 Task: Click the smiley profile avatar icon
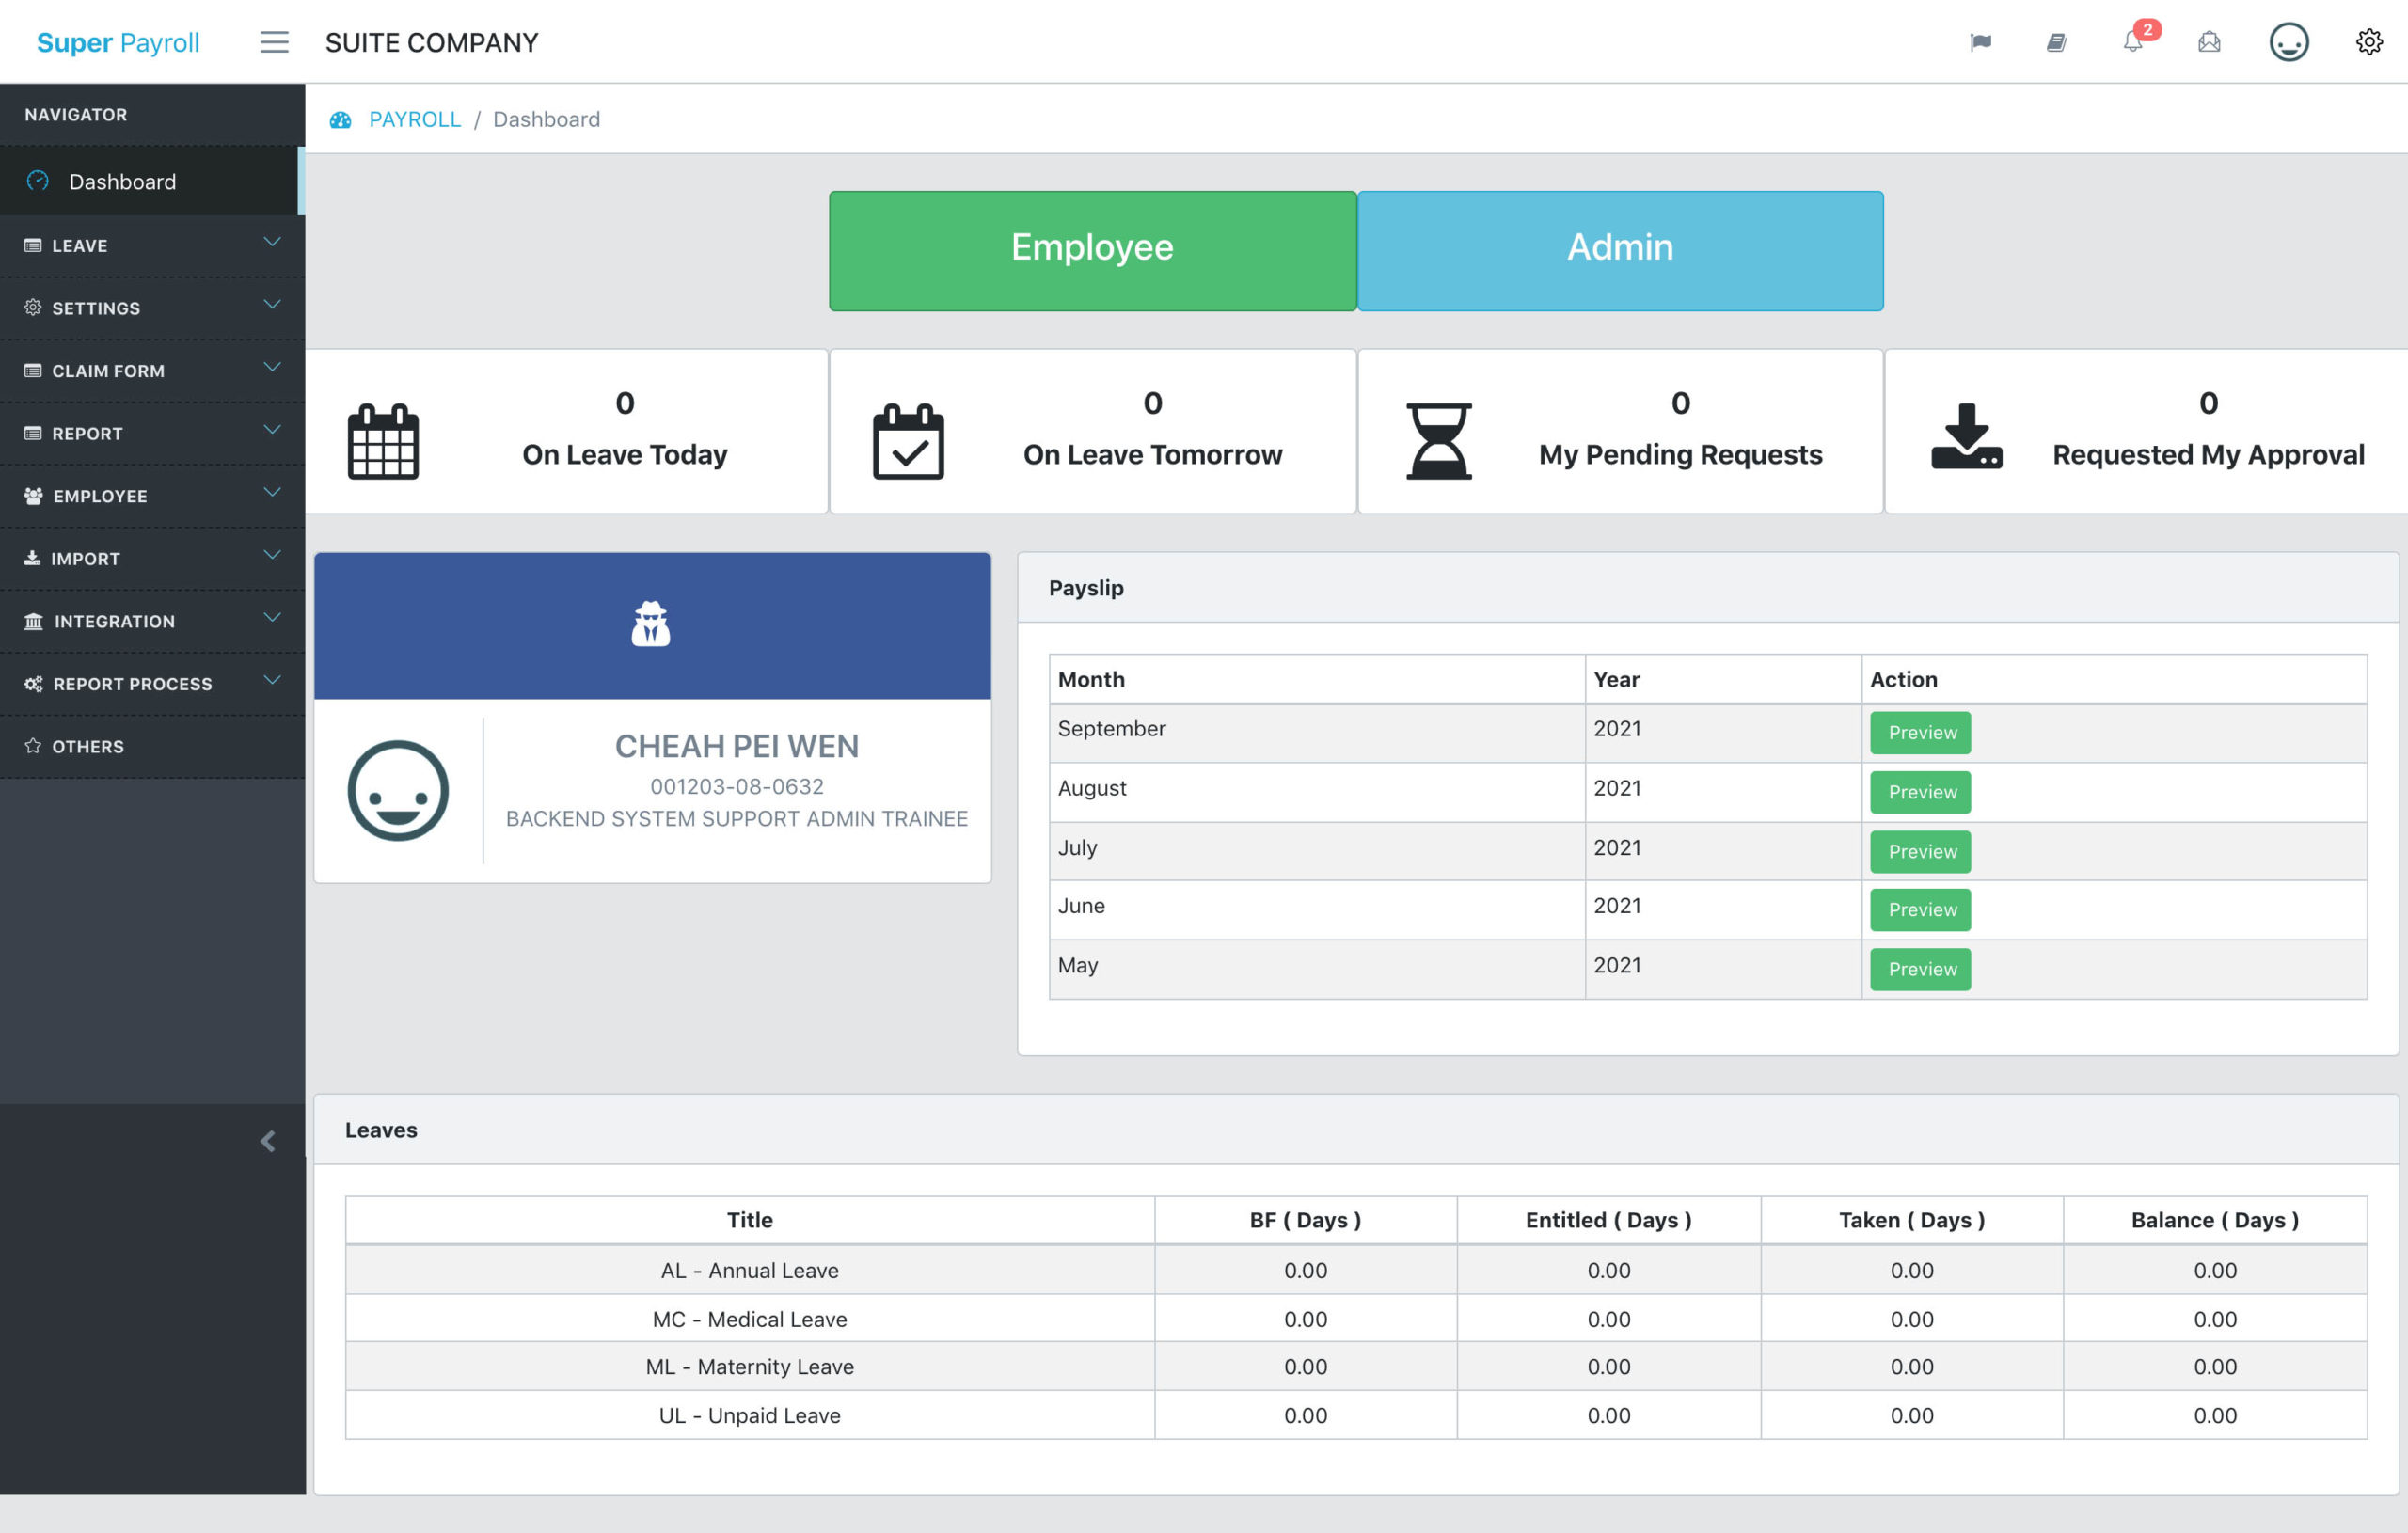(2288, 42)
